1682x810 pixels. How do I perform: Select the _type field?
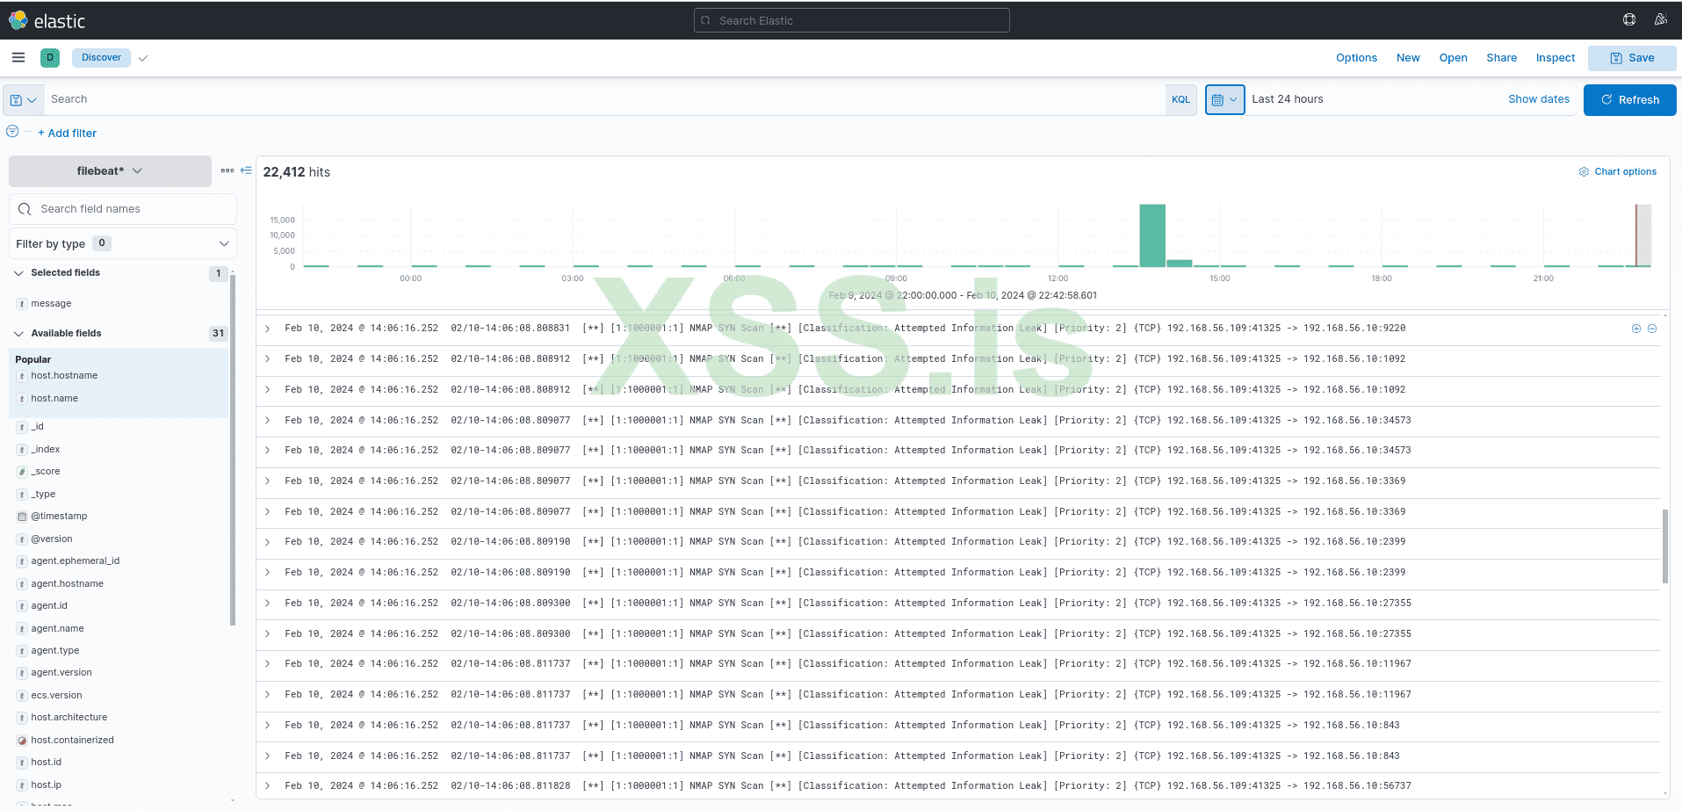click(x=43, y=495)
